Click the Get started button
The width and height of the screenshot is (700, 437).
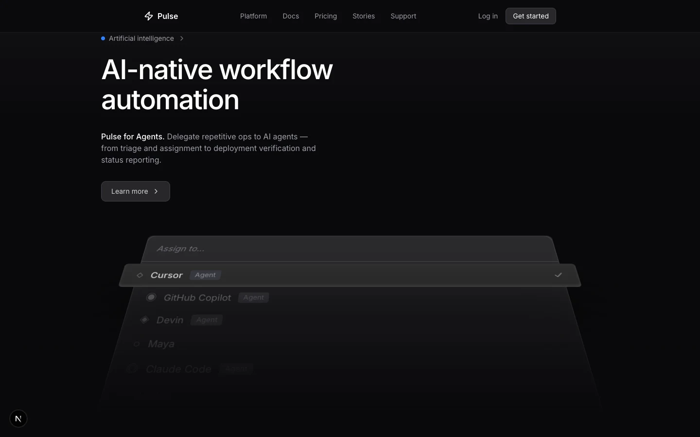[x=531, y=16]
